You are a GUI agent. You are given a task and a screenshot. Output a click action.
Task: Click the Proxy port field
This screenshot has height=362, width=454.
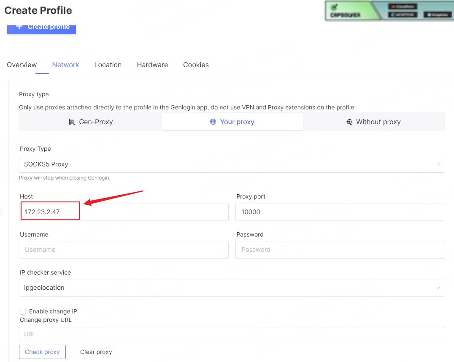click(x=340, y=212)
